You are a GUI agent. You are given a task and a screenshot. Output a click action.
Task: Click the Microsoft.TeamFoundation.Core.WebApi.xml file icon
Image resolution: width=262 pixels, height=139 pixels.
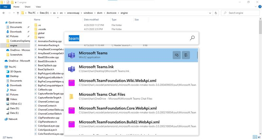(x=71, y=110)
